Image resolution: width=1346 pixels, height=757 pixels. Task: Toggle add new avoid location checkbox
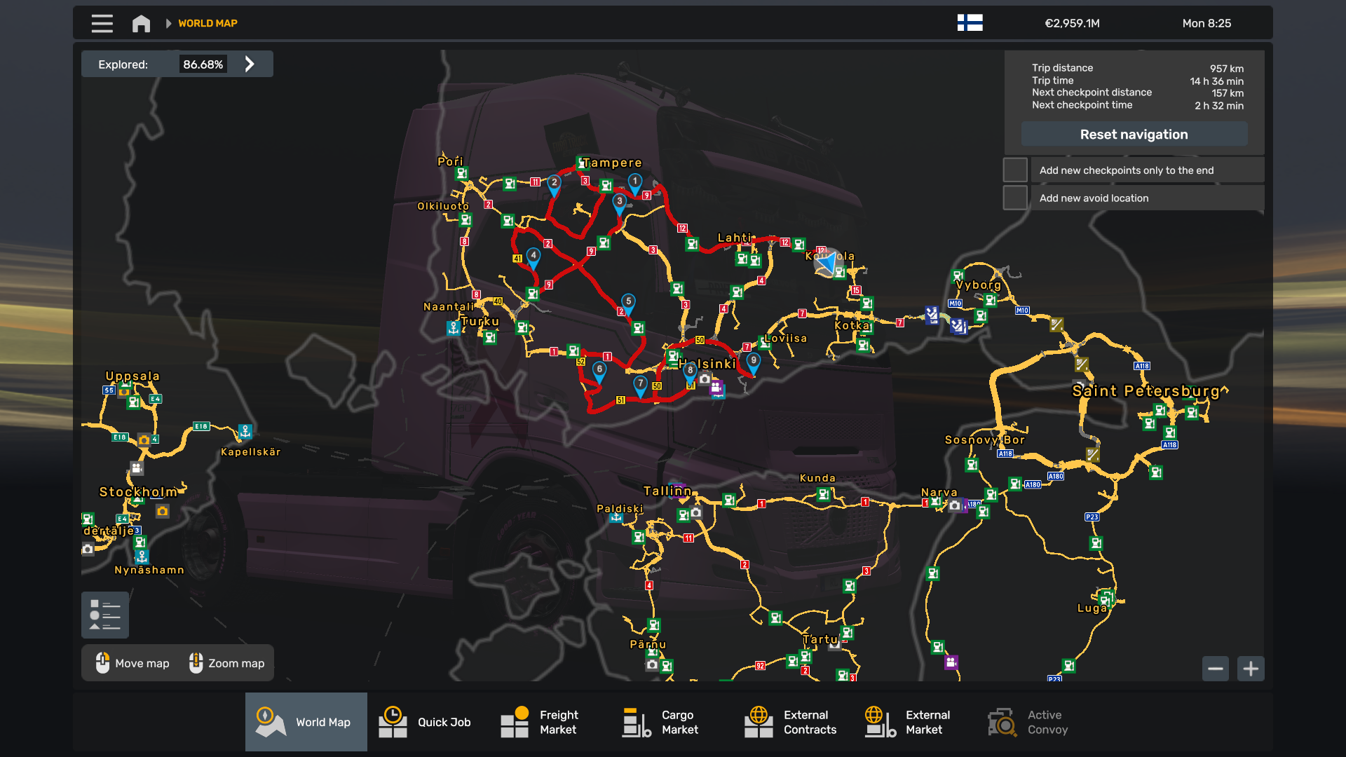click(x=1014, y=198)
